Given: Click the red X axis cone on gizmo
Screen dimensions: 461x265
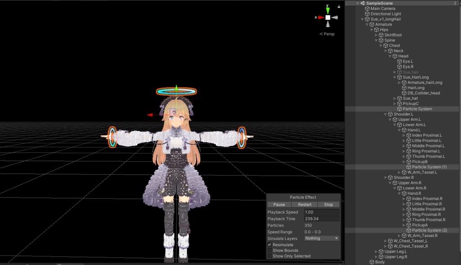Looking at the screenshot, I should tap(321, 18).
